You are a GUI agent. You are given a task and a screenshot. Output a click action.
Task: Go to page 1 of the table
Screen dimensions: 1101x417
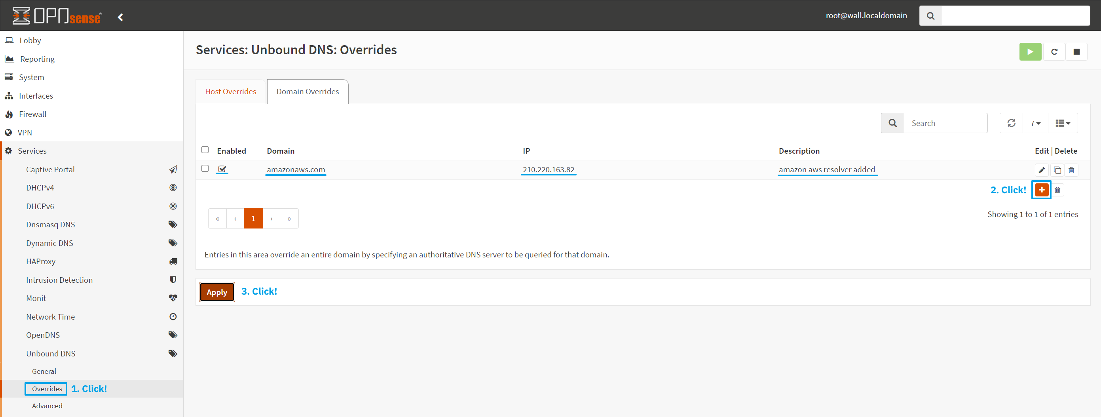[x=253, y=219]
